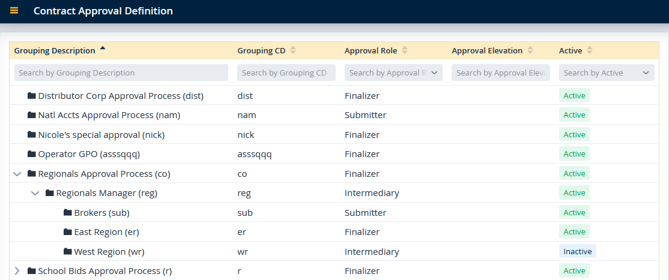Click the Operator GPO folder icon
The image size is (669, 280).
click(32, 154)
